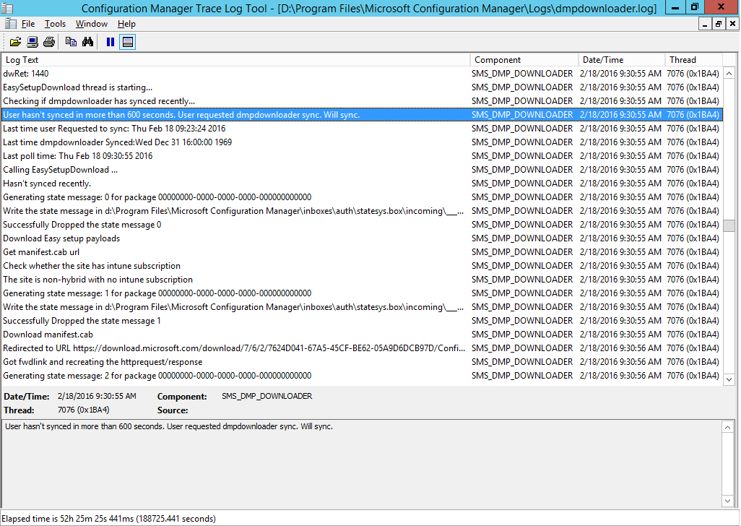The image size is (741, 526).
Task: Select 'Successfully Dropped the state message 1' row
Action: pyautogui.click(x=362, y=320)
